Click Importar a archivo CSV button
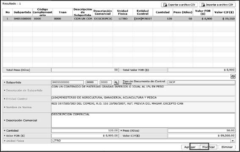 [x=217, y=5]
